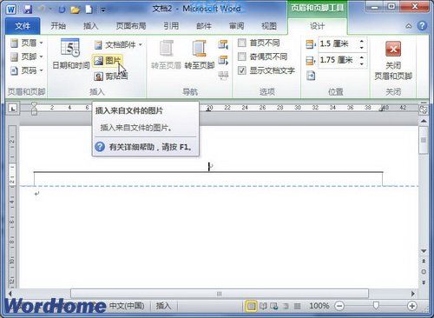Image resolution: width=434 pixels, height=318 pixels.
Task: Click the link to previous header icon
Action: click(223, 76)
